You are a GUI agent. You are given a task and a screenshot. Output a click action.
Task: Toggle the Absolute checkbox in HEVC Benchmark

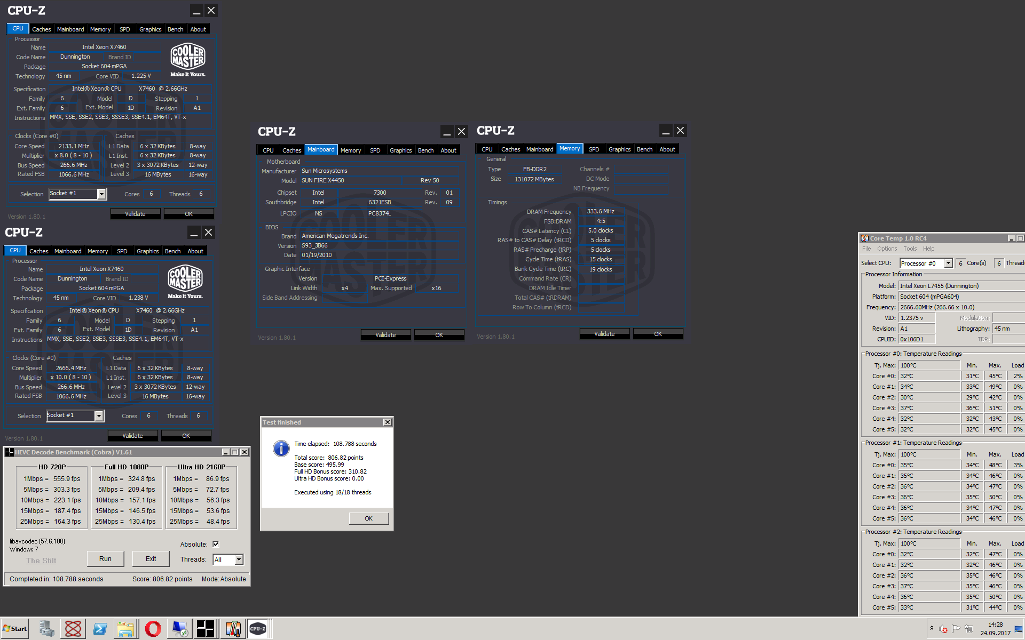tap(216, 544)
